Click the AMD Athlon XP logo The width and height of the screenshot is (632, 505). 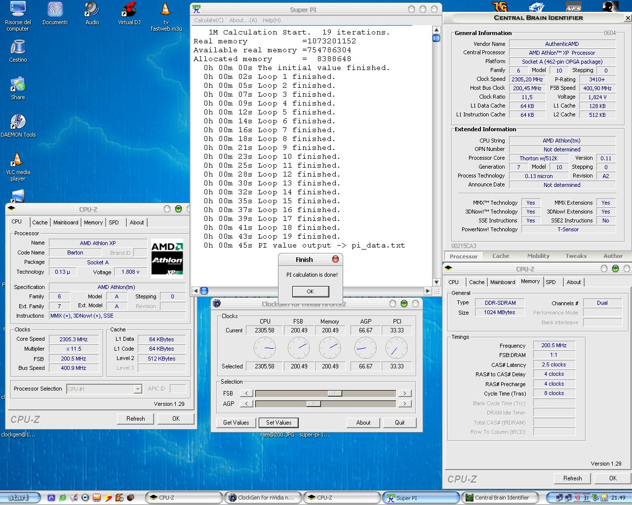pos(167,259)
